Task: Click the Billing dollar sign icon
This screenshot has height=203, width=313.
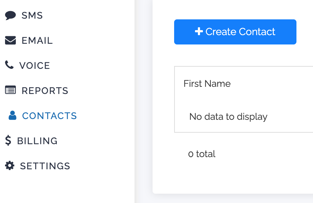Action: tap(8, 141)
